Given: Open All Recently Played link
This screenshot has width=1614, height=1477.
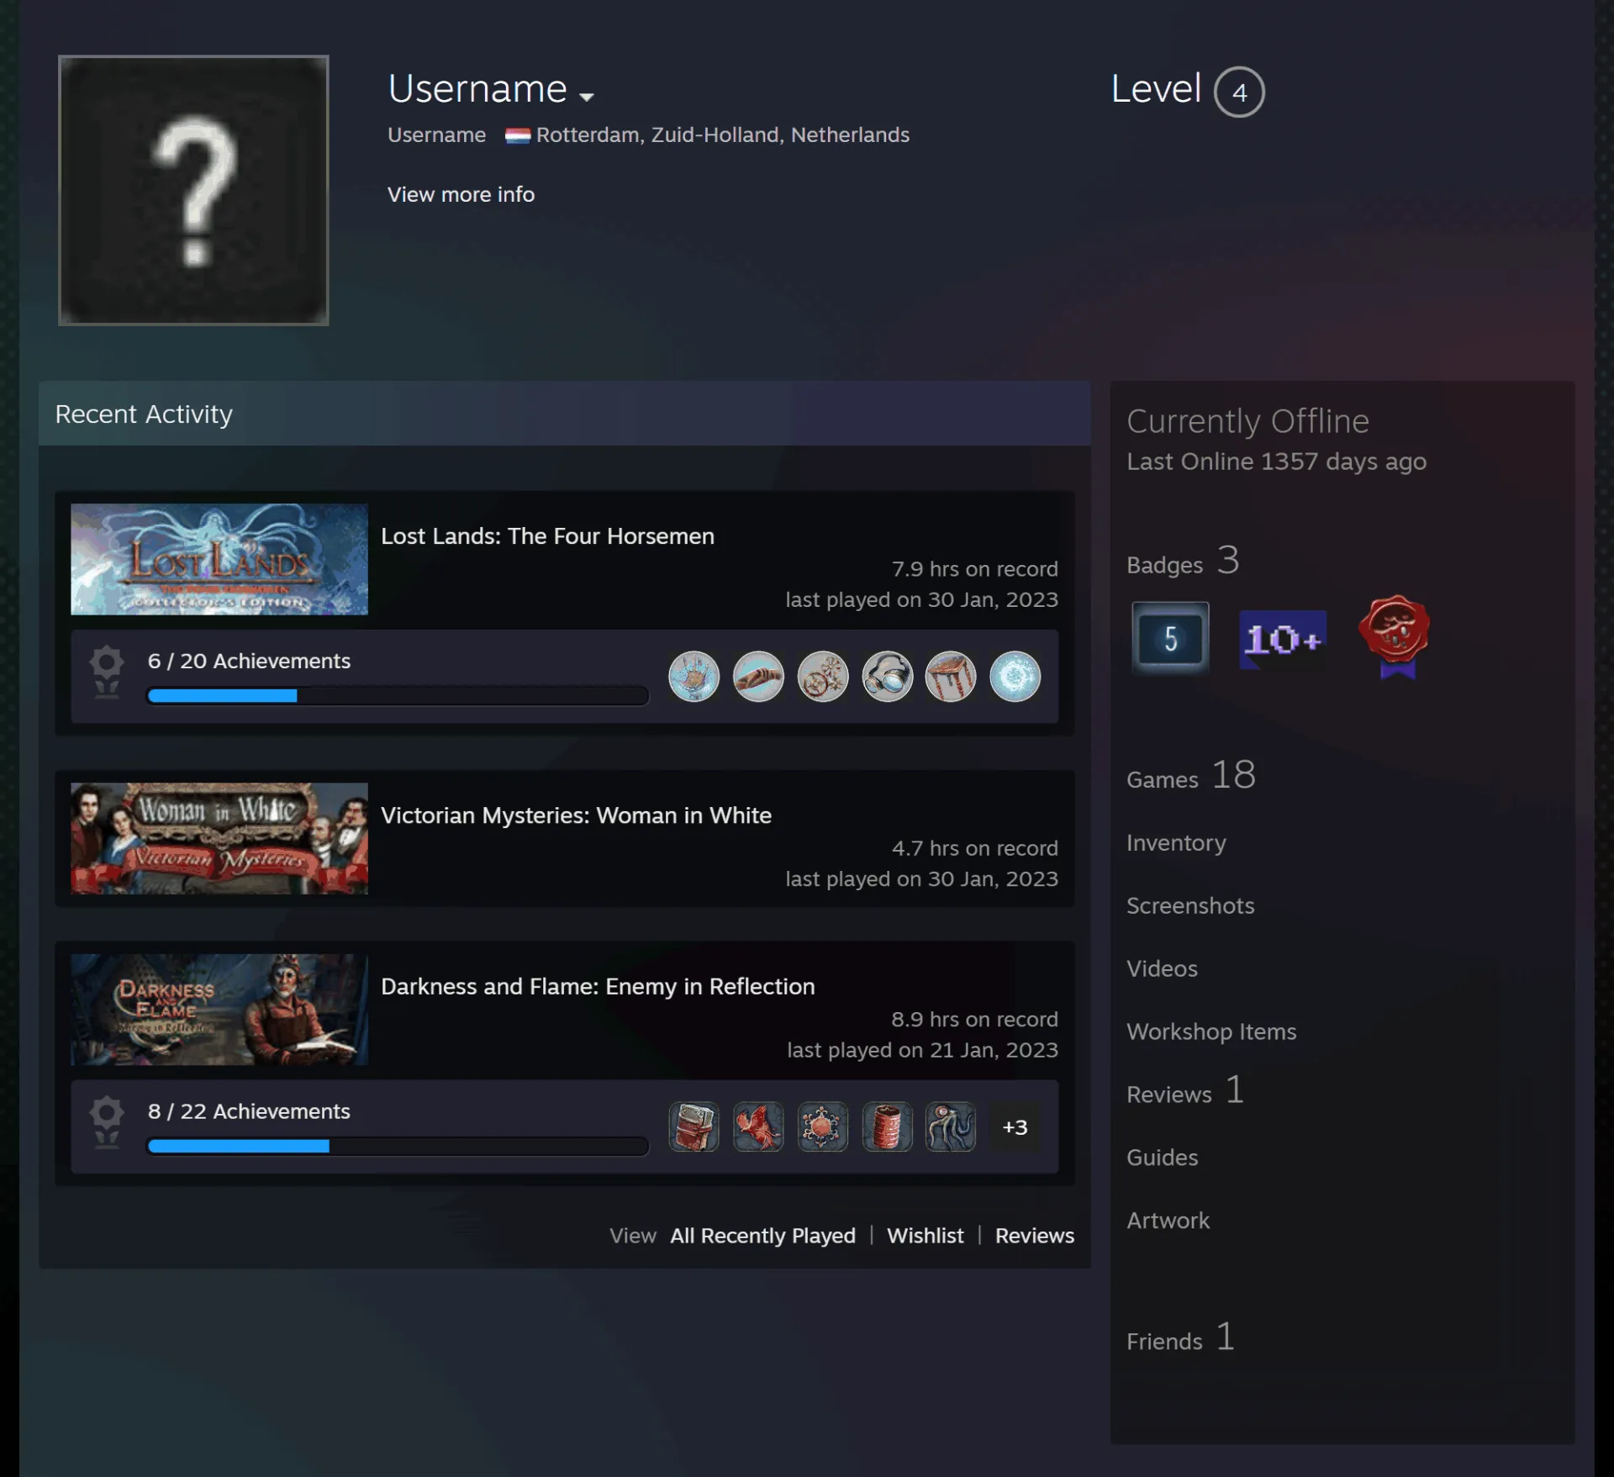Looking at the screenshot, I should (762, 1236).
